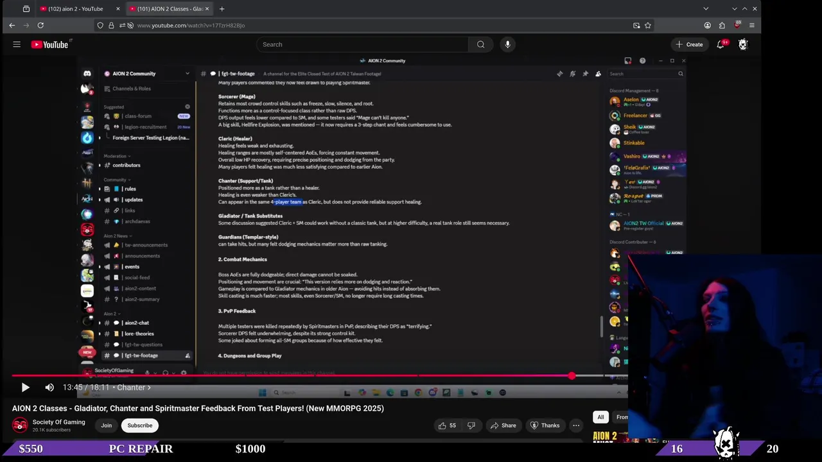The width and height of the screenshot is (822, 462).
Task: Open Society Of Gaming channel avatar
Action: click(20, 425)
